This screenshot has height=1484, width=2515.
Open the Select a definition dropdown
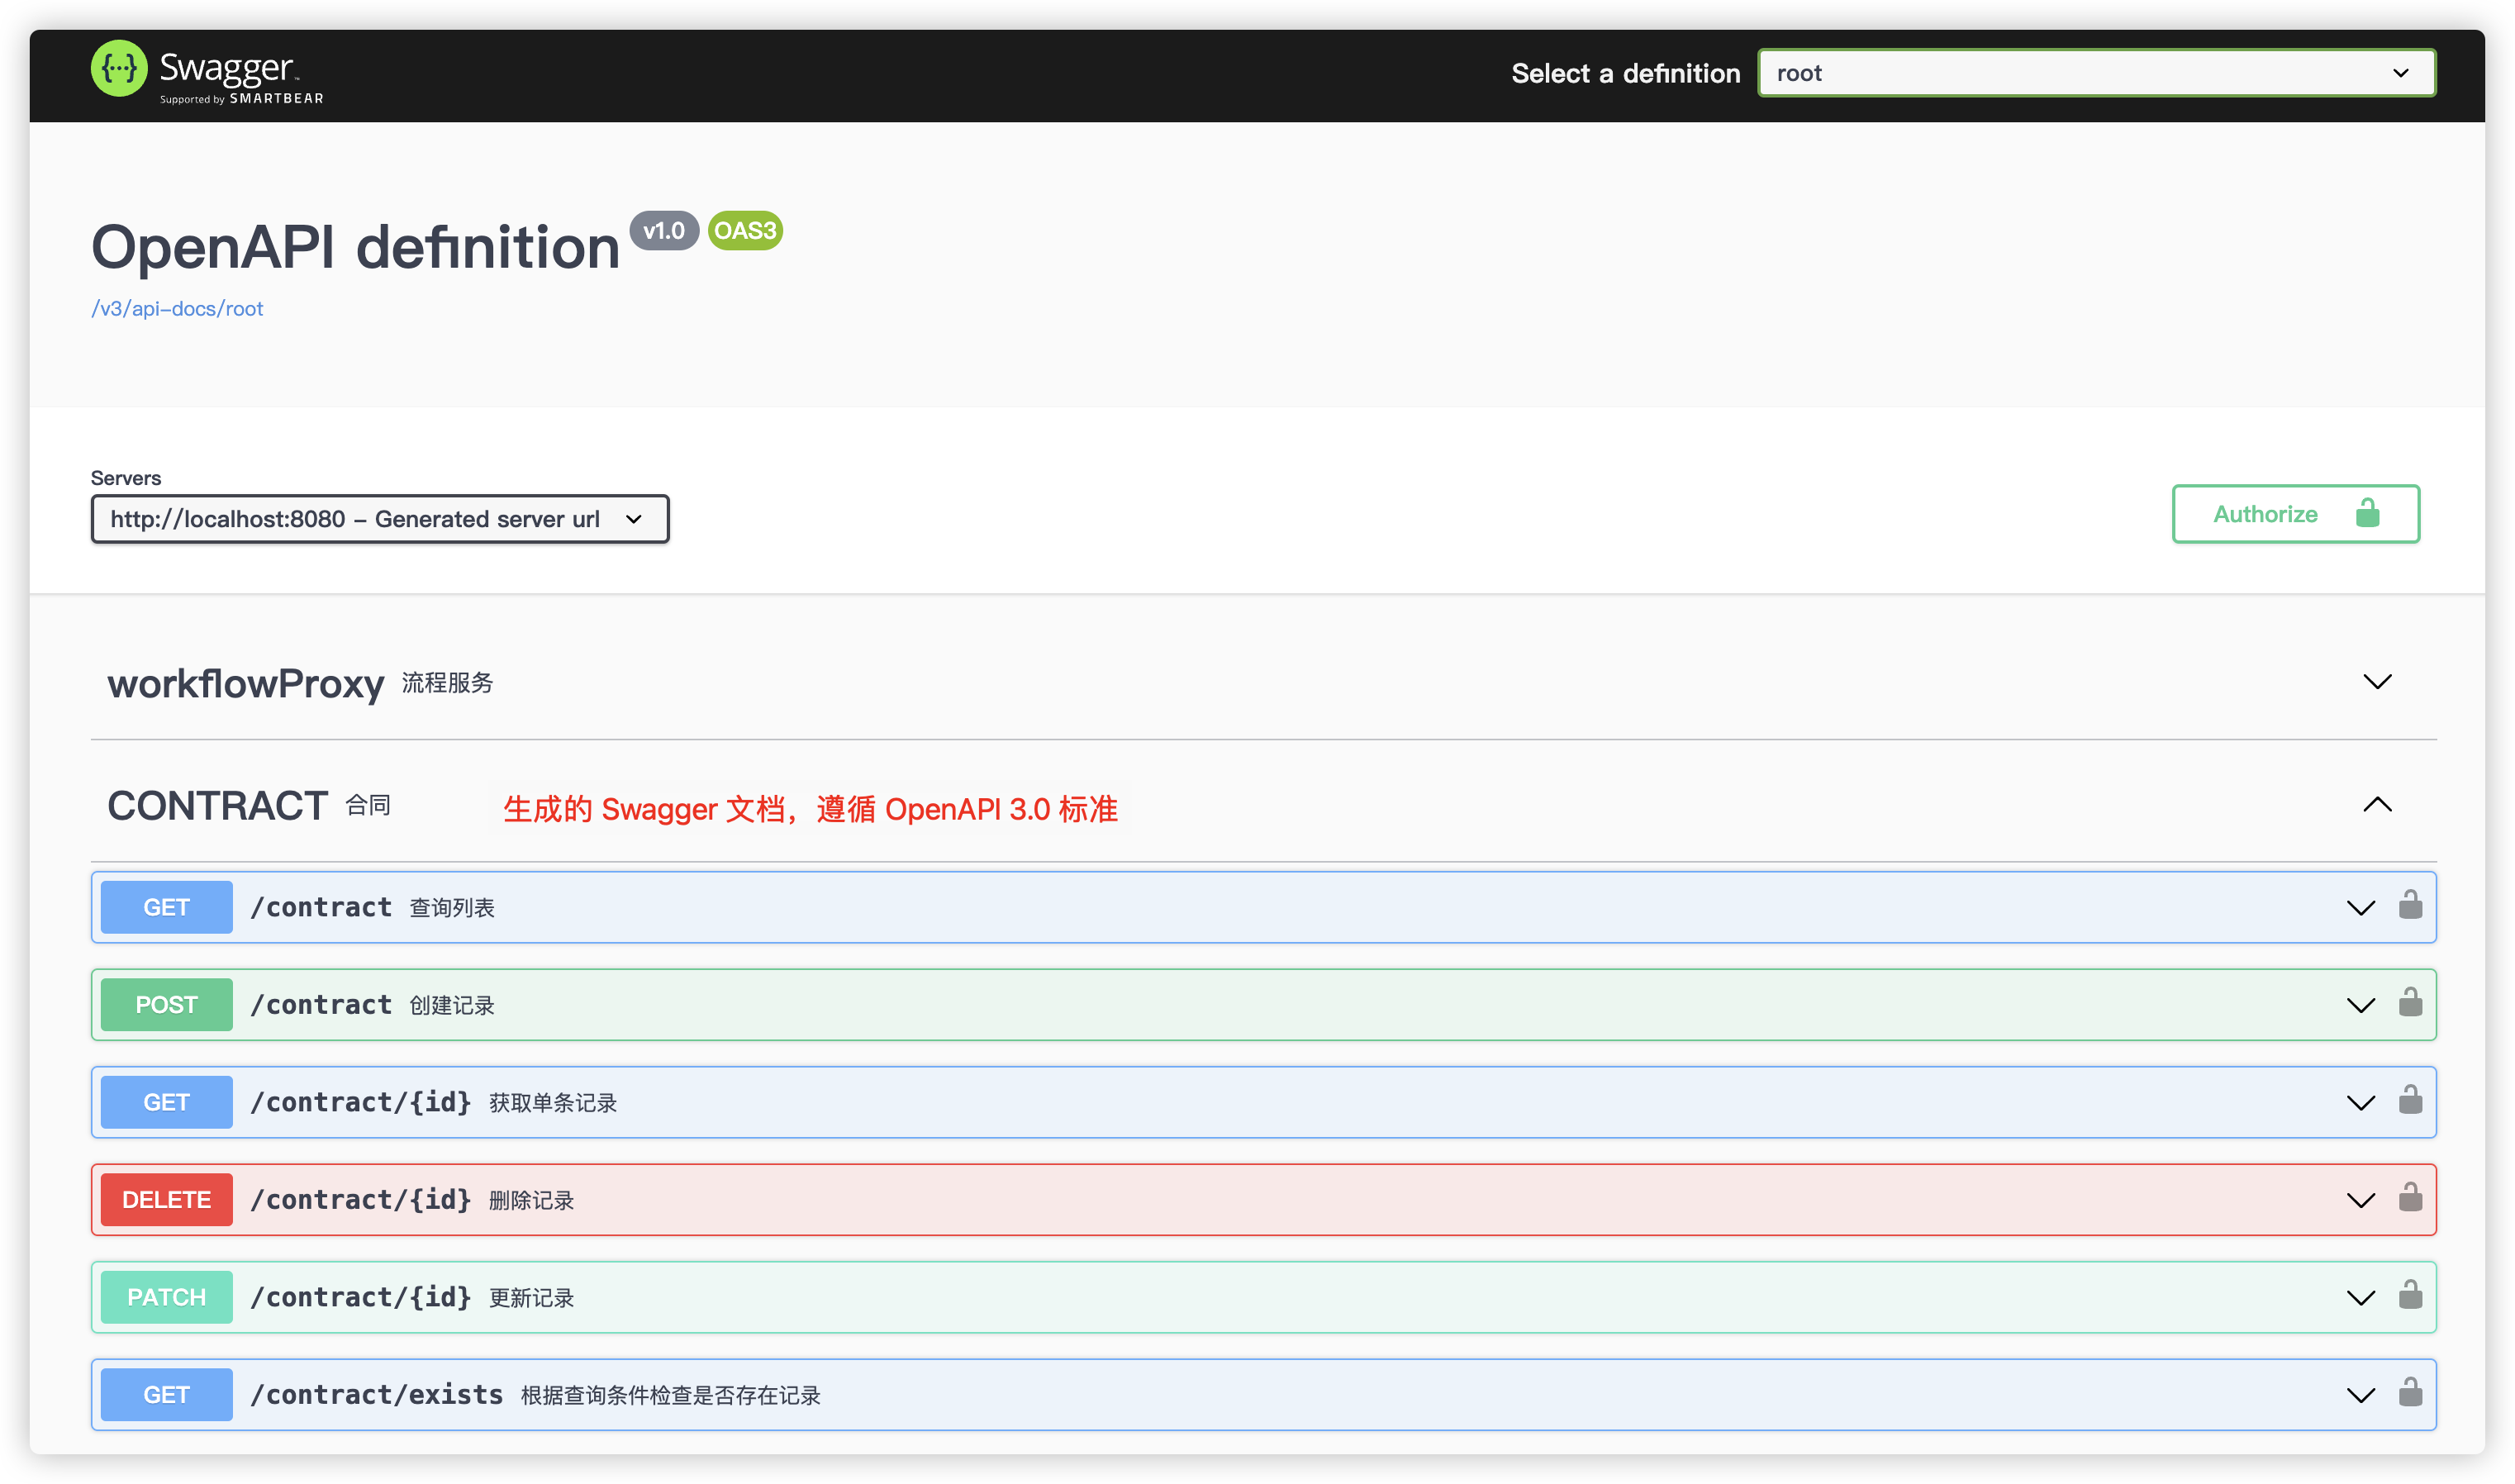point(2096,73)
